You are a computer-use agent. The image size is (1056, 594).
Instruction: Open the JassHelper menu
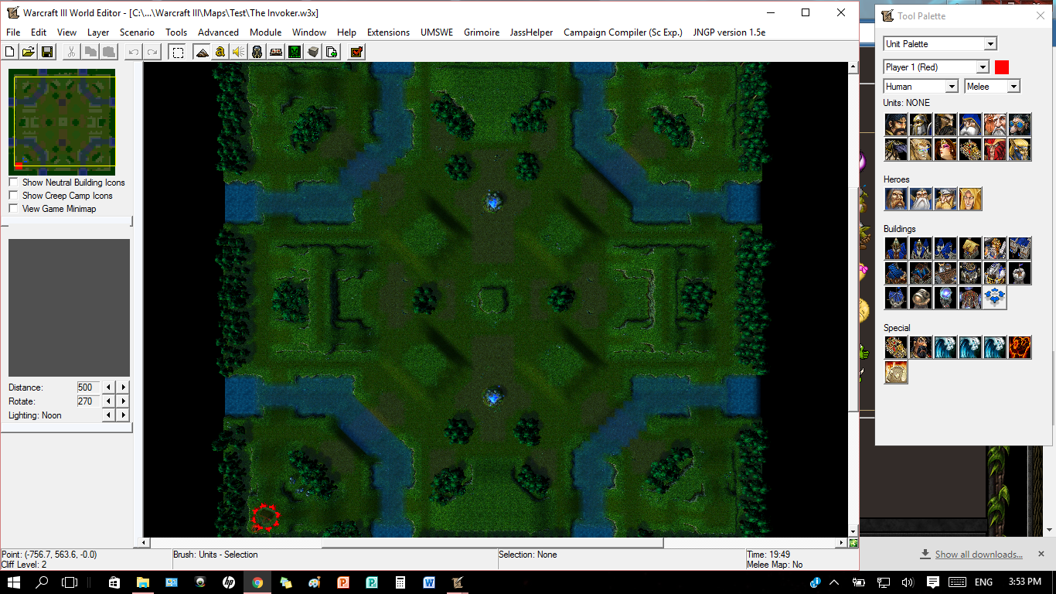click(531, 32)
